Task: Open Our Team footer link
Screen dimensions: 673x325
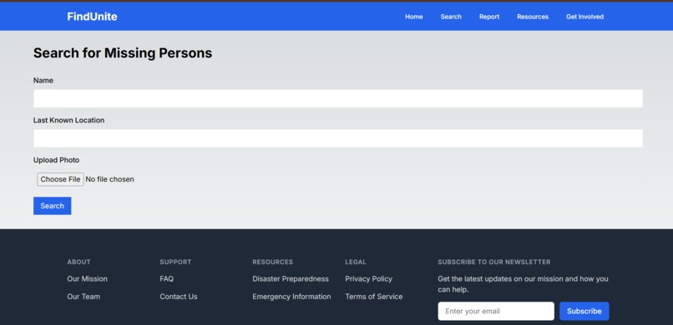Action: point(83,297)
